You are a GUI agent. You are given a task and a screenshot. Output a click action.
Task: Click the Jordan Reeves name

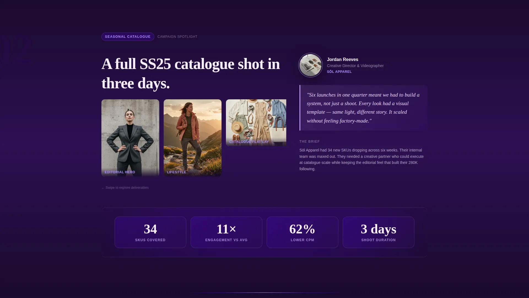click(x=342, y=60)
